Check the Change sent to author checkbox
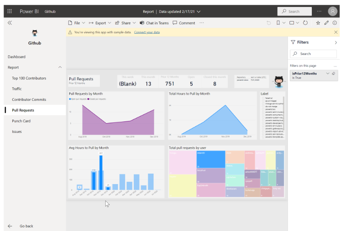The width and height of the screenshot is (343, 231). click(x=263, y=103)
